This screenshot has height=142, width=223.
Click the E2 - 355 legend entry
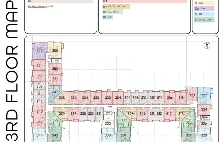[x=204, y=3]
